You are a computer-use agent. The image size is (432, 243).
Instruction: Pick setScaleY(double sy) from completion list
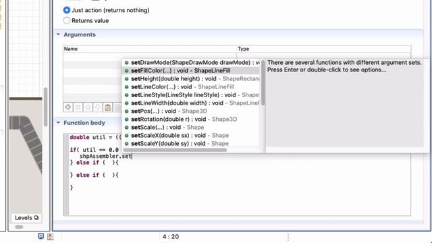click(191, 144)
